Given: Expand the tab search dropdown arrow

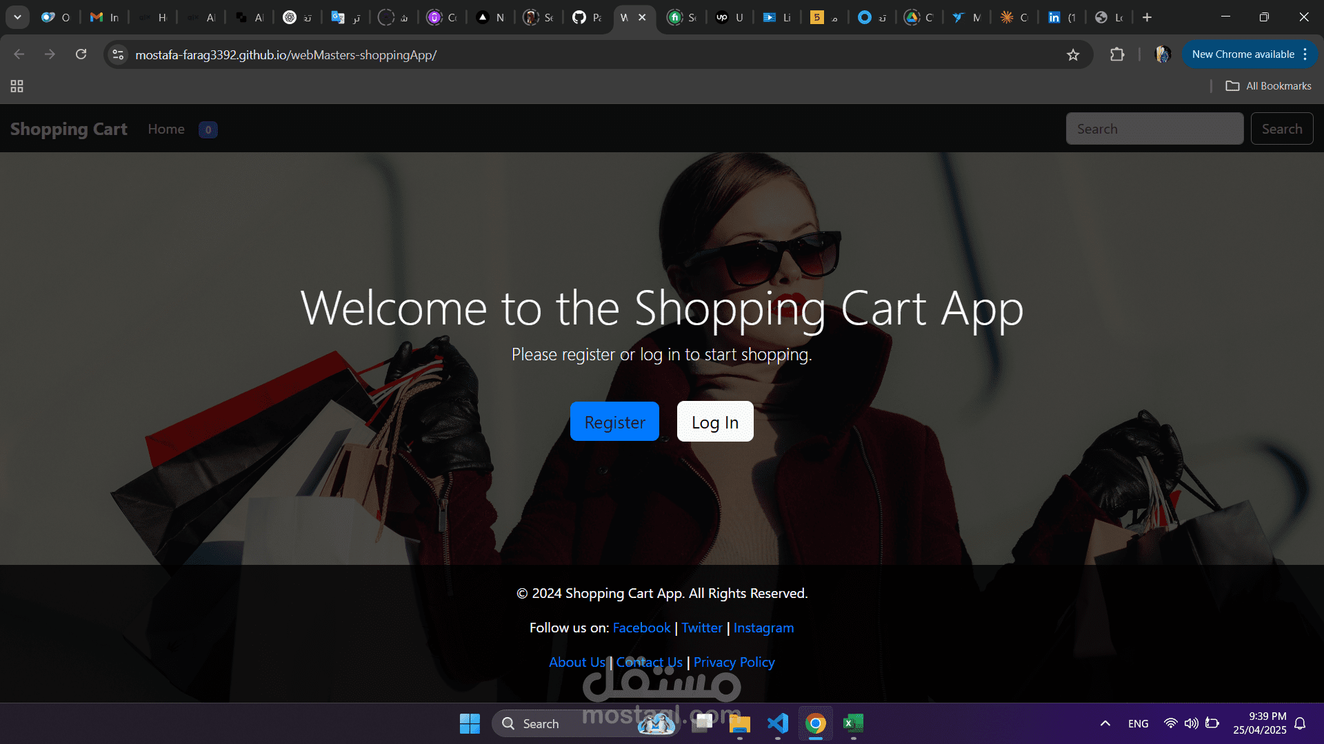Looking at the screenshot, I should coord(17,17).
